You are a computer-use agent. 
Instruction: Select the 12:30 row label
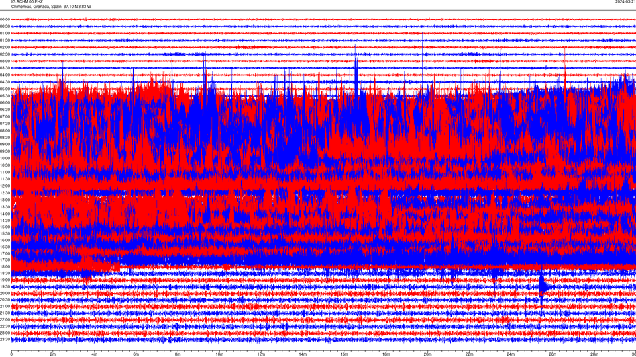(x=5, y=193)
